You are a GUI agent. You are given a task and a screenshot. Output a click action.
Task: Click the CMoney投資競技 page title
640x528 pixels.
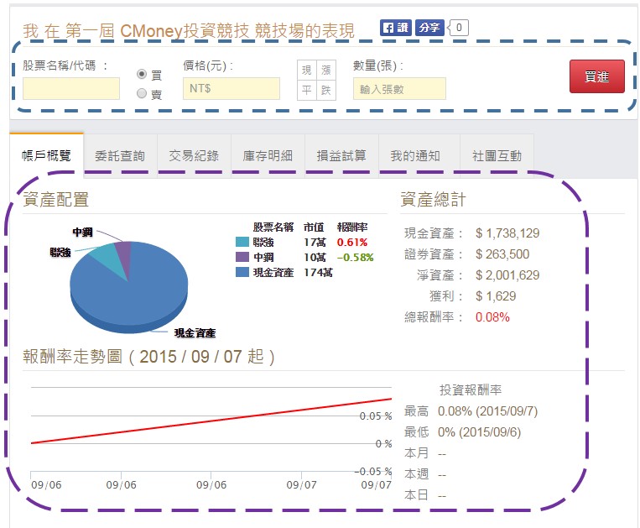[188, 30]
